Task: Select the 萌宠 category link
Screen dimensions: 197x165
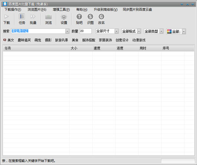Action: click(38, 40)
